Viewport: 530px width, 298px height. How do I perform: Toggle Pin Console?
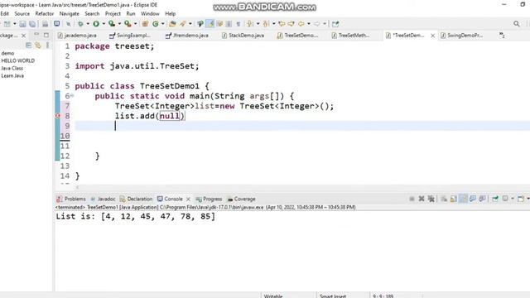pyautogui.click(x=495, y=199)
